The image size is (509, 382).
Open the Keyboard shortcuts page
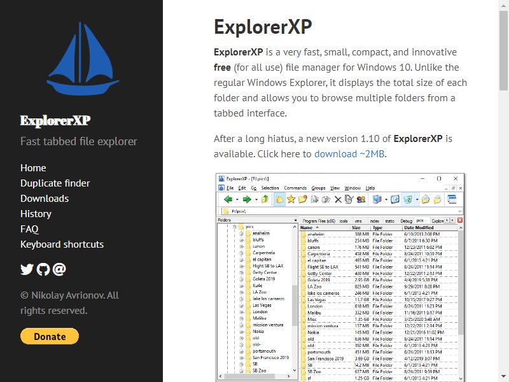pos(62,244)
